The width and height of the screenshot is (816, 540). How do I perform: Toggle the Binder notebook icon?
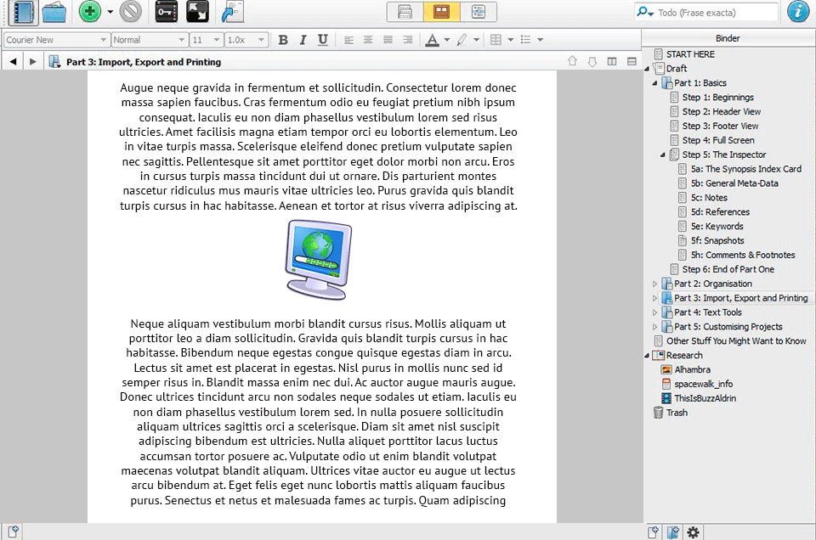tap(24, 12)
